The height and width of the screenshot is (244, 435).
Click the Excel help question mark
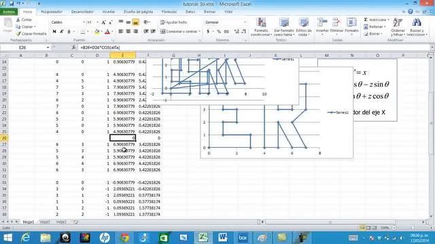pos(411,12)
